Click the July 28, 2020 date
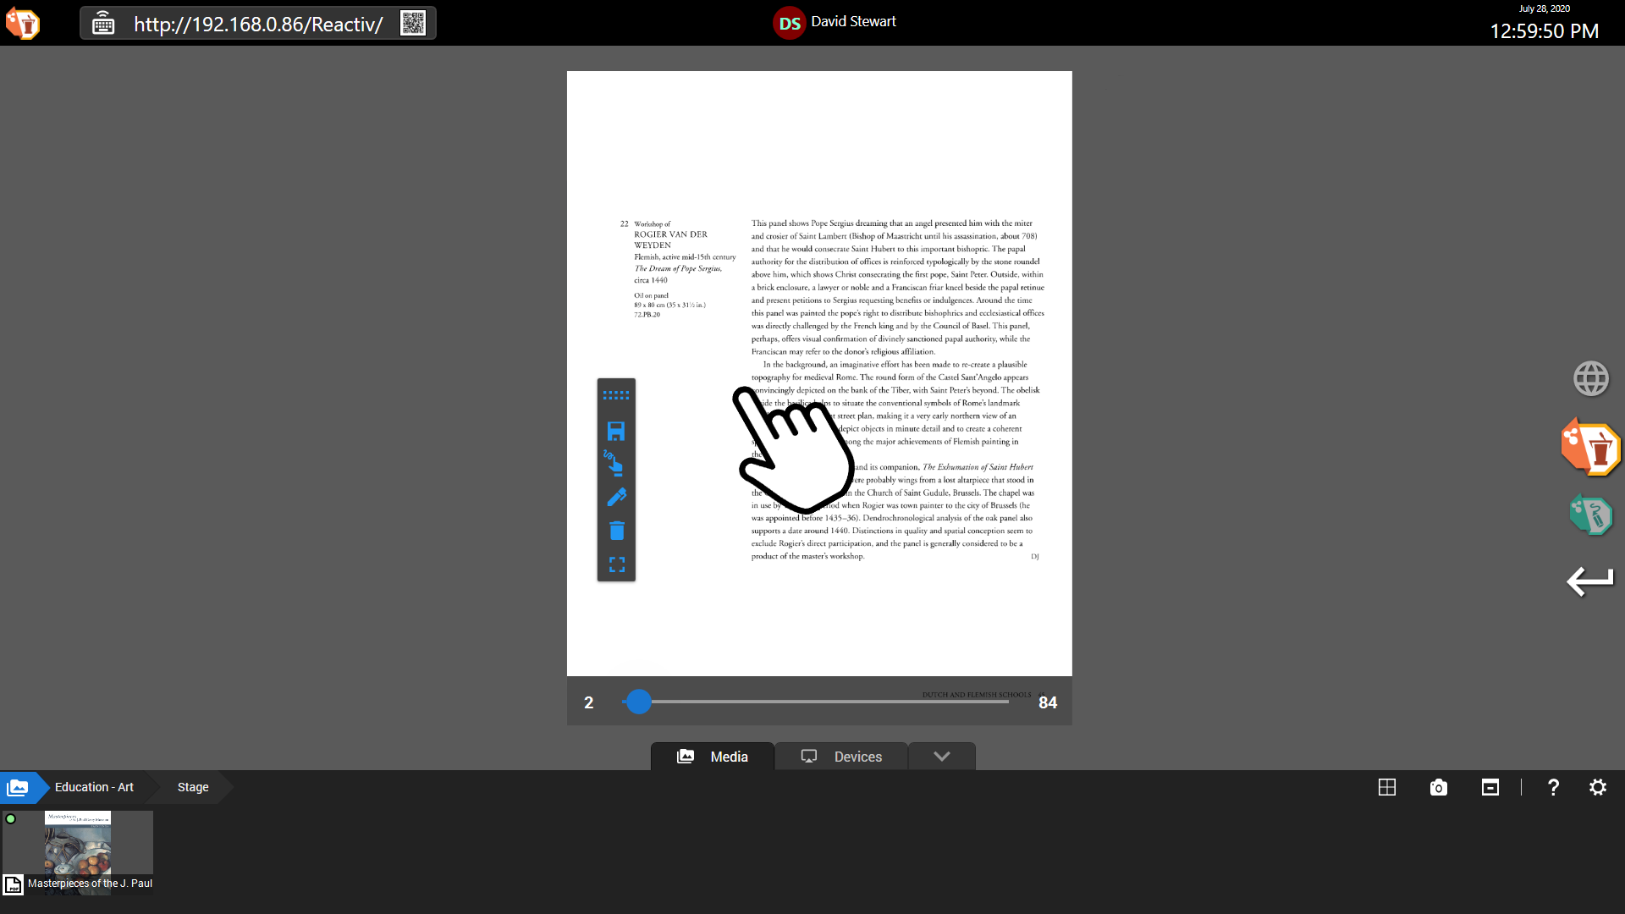This screenshot has height=914, width=1625. click(x=1544, y=8)
